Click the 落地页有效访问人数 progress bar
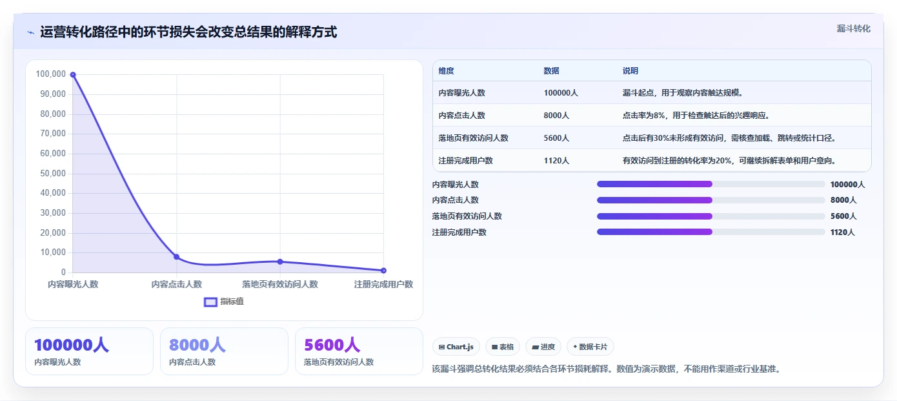This screenshot has width=897, height=401. click(x=711, y=216)
